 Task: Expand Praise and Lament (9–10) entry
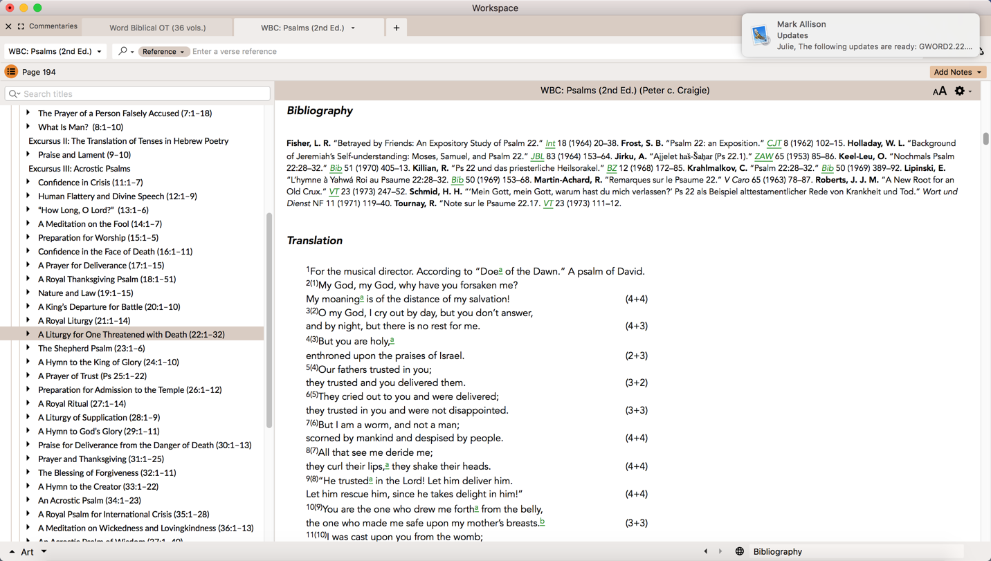28,154
